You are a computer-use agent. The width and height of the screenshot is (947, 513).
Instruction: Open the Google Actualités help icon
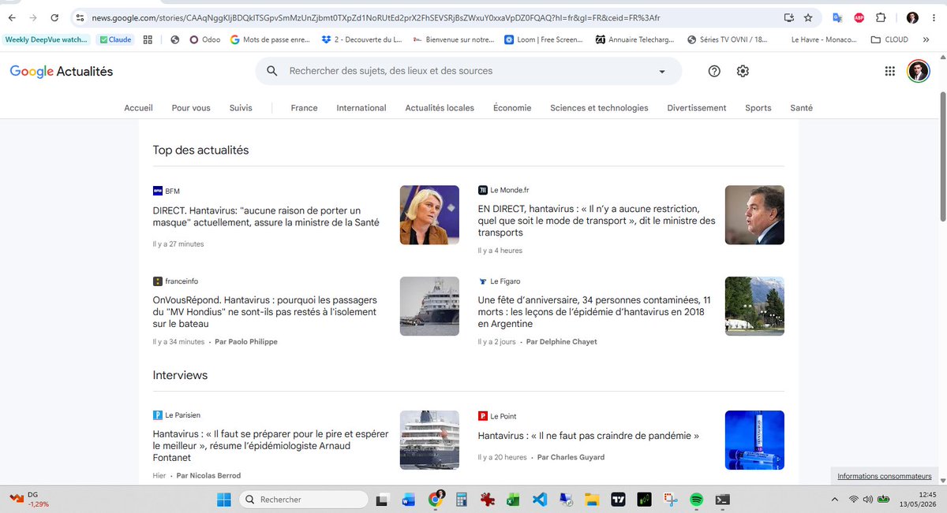pyautogui.click(x=714, y=71)
